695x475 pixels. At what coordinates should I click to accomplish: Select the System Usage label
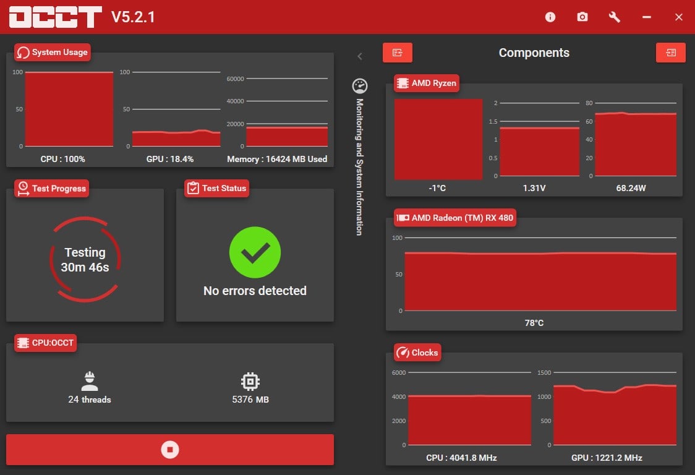click(x=53, y=53)
